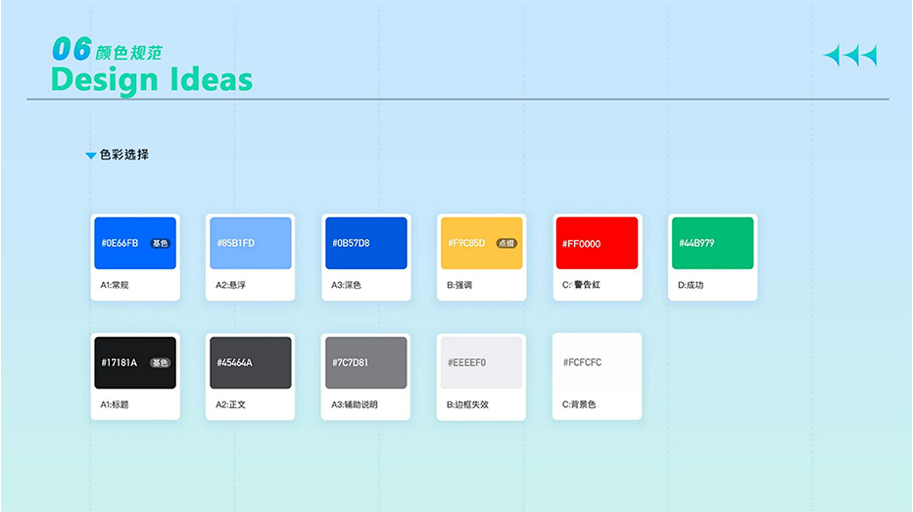The image size is (913, 512).
Task: Click the 06 section number
Action: coord(72,49)
